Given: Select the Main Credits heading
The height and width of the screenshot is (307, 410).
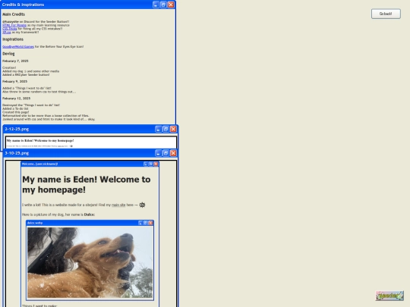Looking at the screenshot, I should pyautogui.click(x=14, y=14).
